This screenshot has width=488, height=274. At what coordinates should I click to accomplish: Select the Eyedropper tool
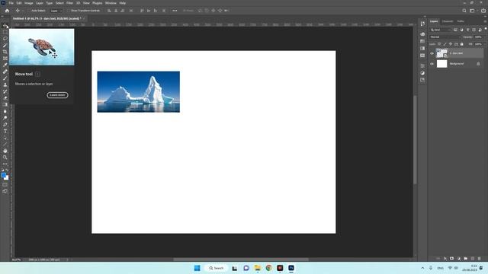[x=5, y=65]
